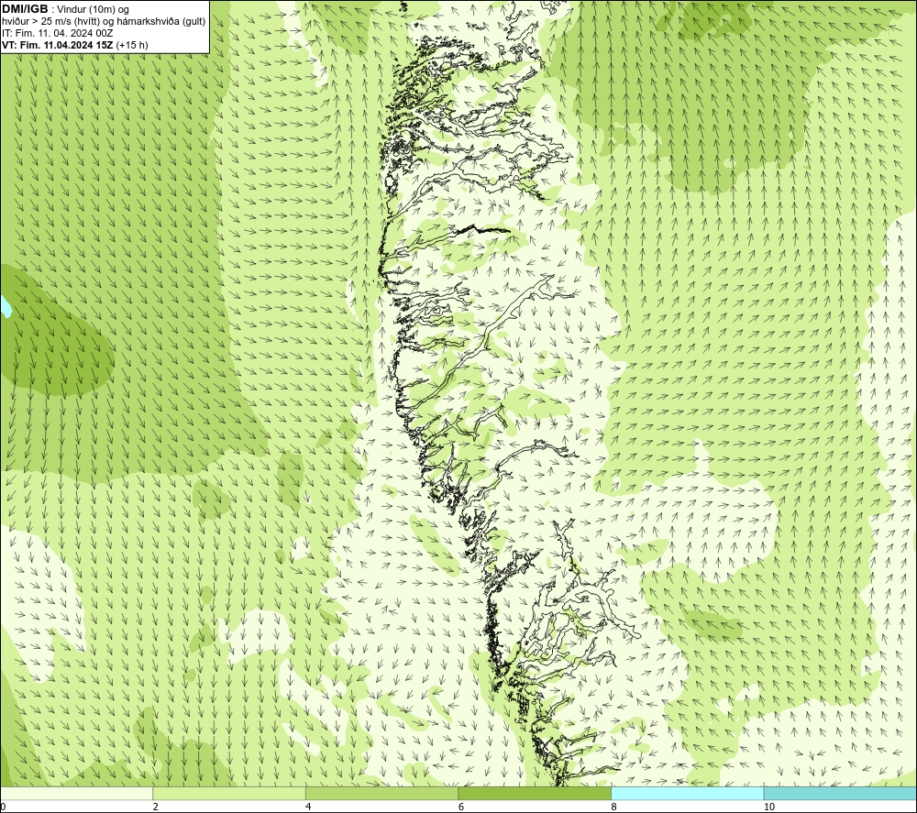917x813 pixels.
Task: Click the "DMI/IGB : Vindur (10m) og" title line
Action: pos(65,9)
